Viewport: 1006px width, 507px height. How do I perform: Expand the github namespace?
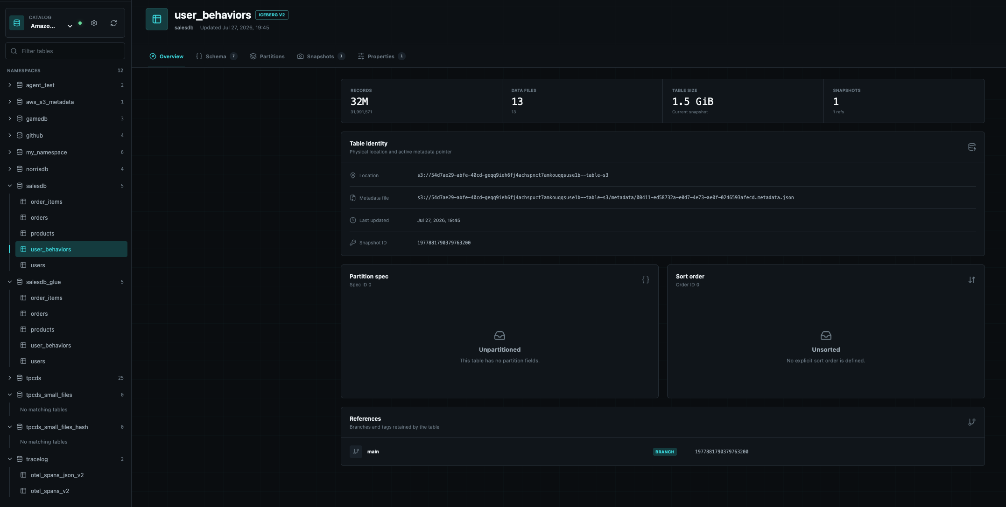(10, 135)
